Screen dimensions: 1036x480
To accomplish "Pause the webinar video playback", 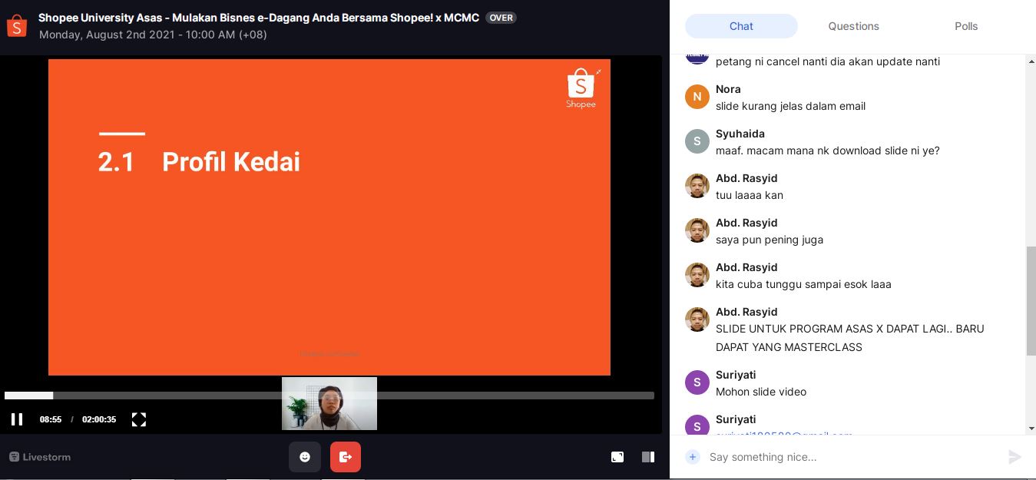I will point(16,419).
